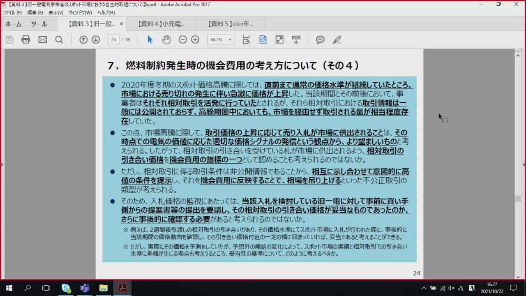Enter full screen mode icon
526x296 pixels.
[279, 40]
